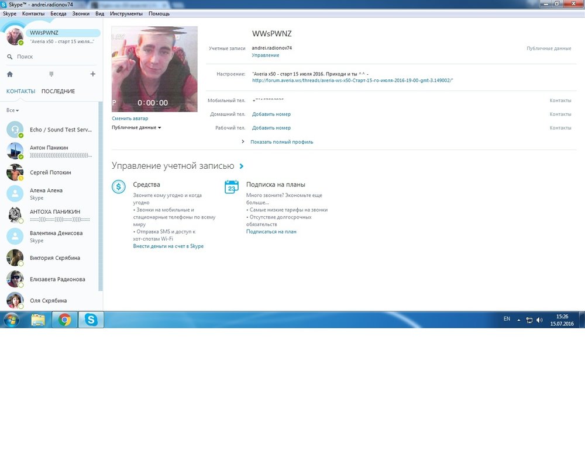The image size is (585, 476).
Task: Select contact Сергей Потокин
Action: (50, 172)
